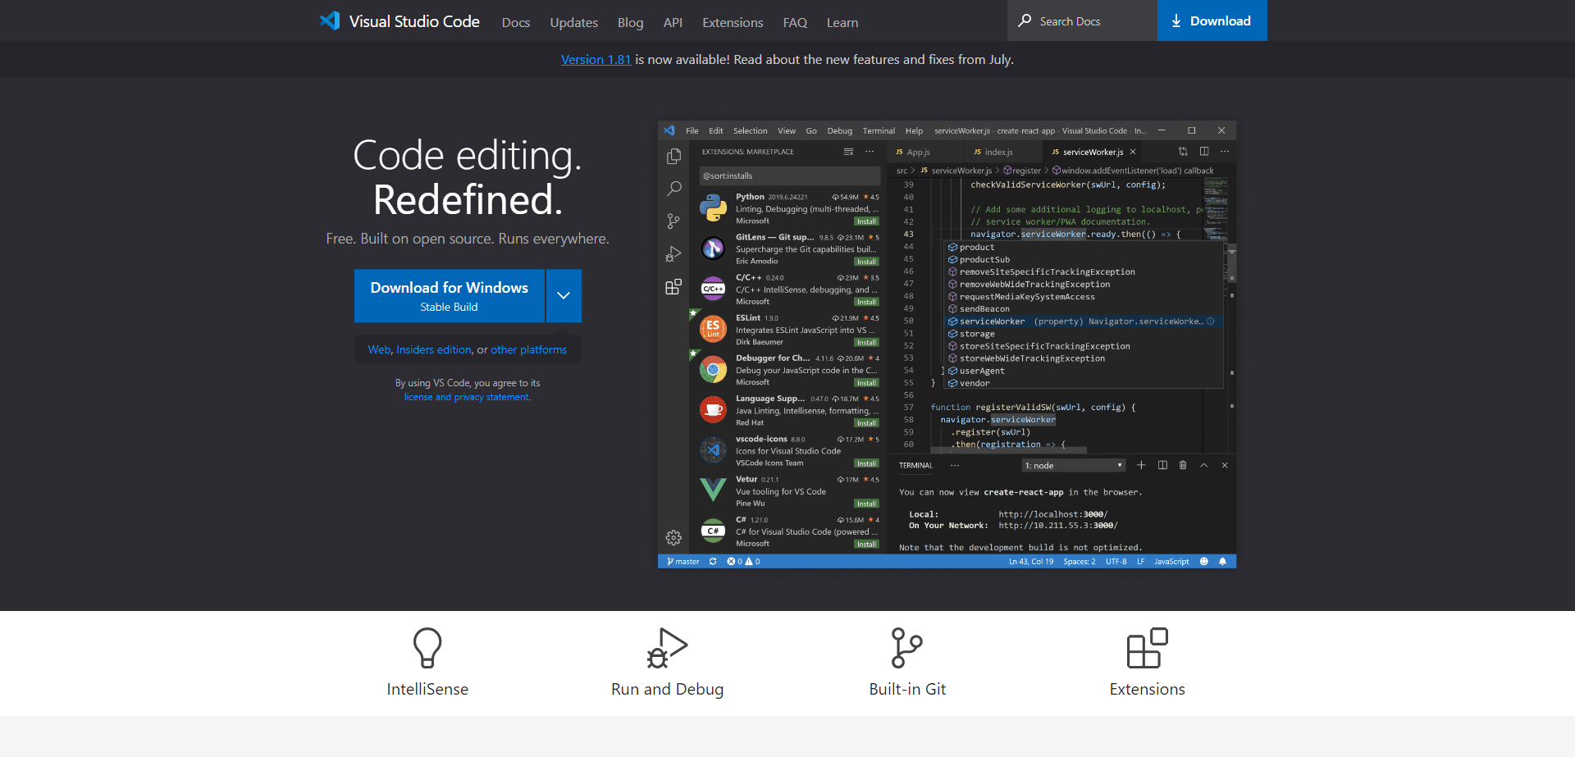The width and height of the screenshot is (1575, 757).
Task: Click the Split Terminal icon in terminal panel
Action: [x=1162, y=465]
